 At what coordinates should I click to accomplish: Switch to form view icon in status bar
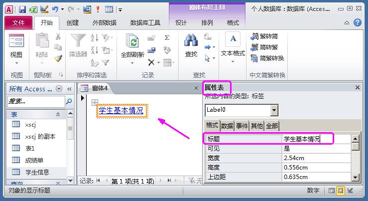point(332,191)
